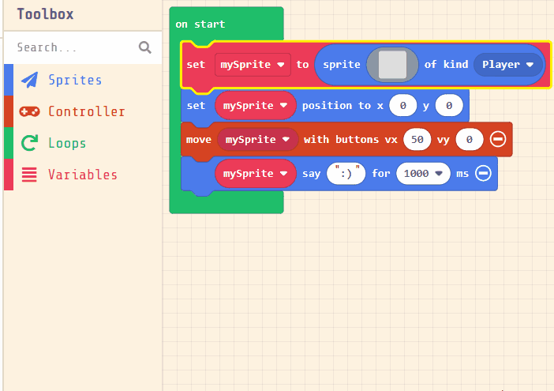Select the 'position to x' block label
554x391 pixels.
tap(343, 105)
